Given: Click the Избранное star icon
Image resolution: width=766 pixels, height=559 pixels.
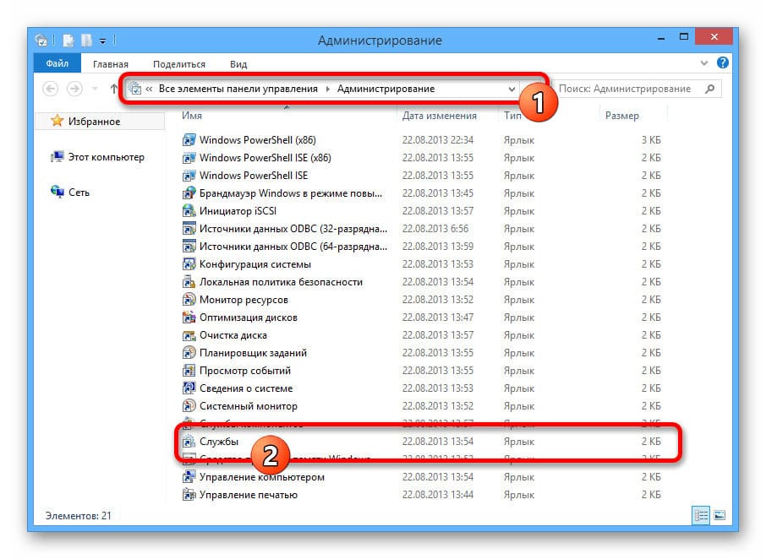Looking at the screenshot, I should [x=57, y=121].
